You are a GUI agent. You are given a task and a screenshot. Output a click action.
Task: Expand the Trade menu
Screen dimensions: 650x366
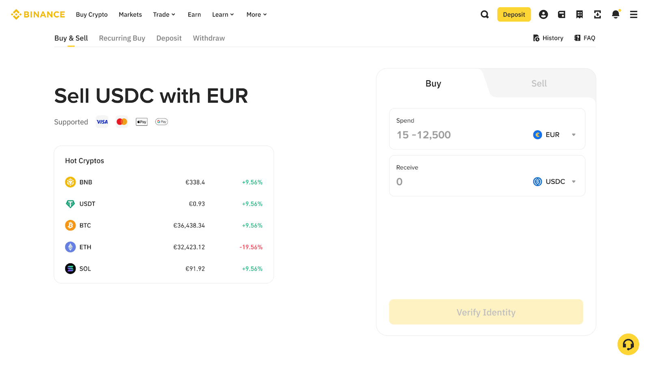(164, 15)
